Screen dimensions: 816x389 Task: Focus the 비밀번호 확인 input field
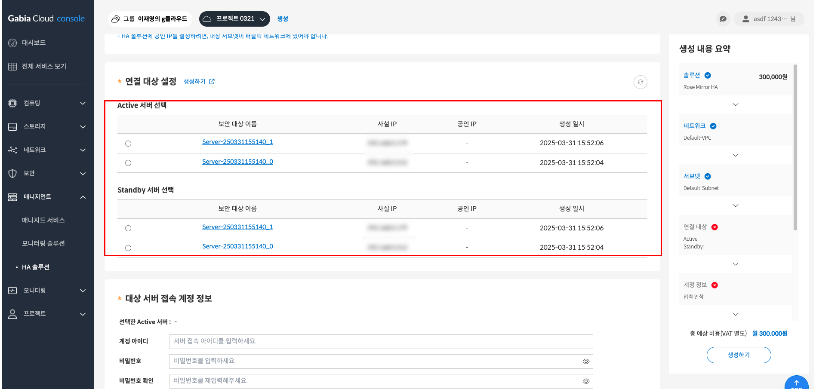point(381,381)
